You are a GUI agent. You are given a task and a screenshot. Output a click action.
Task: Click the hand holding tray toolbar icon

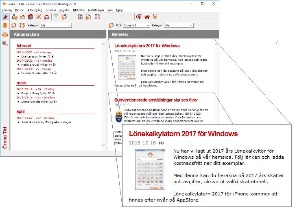point(22,17)
